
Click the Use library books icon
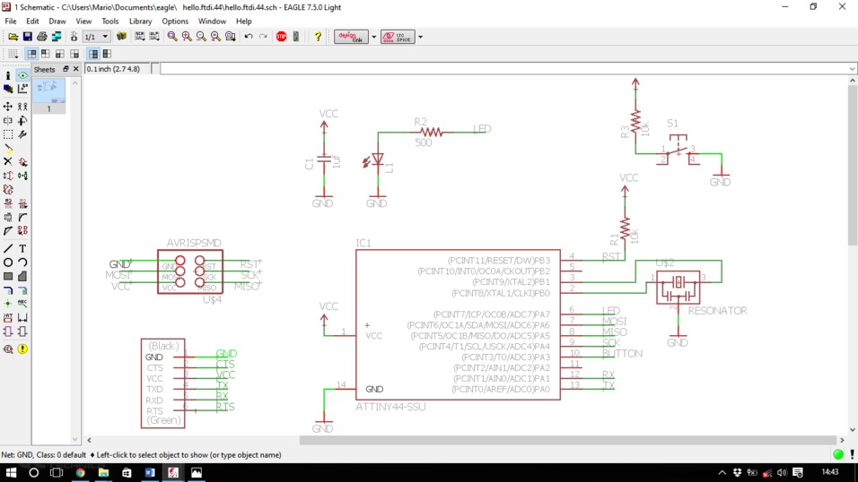point(121,37)
